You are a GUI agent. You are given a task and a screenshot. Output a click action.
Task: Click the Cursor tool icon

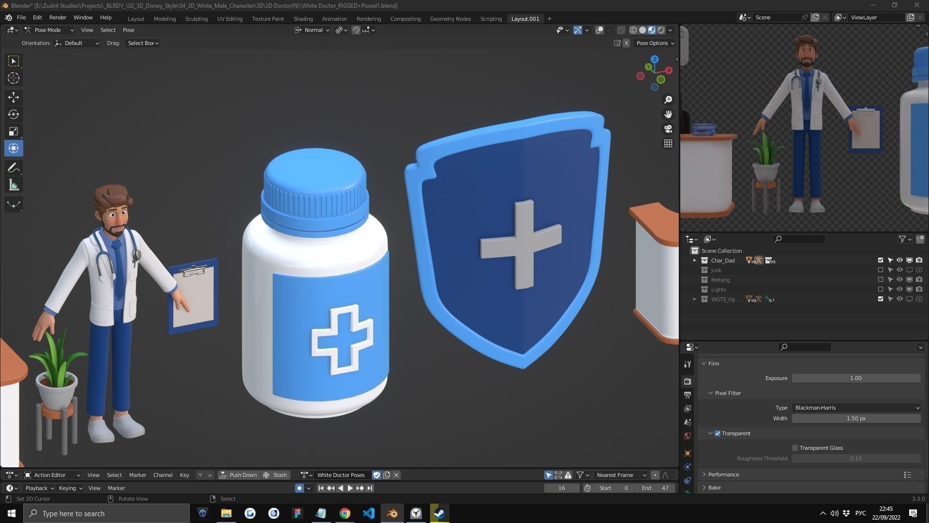point(14,78)
